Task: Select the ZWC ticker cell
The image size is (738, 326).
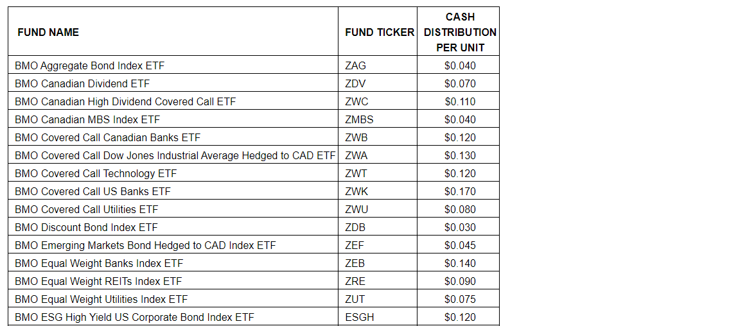Action: point(357,101)
